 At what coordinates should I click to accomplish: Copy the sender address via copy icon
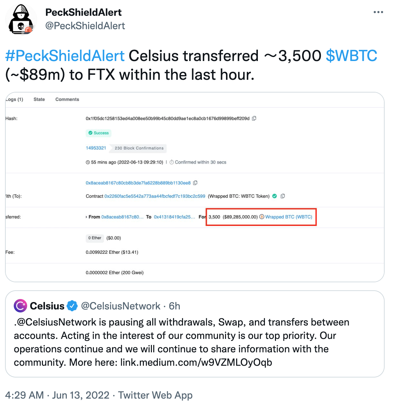pyautogui.click(x=195, y=183)
